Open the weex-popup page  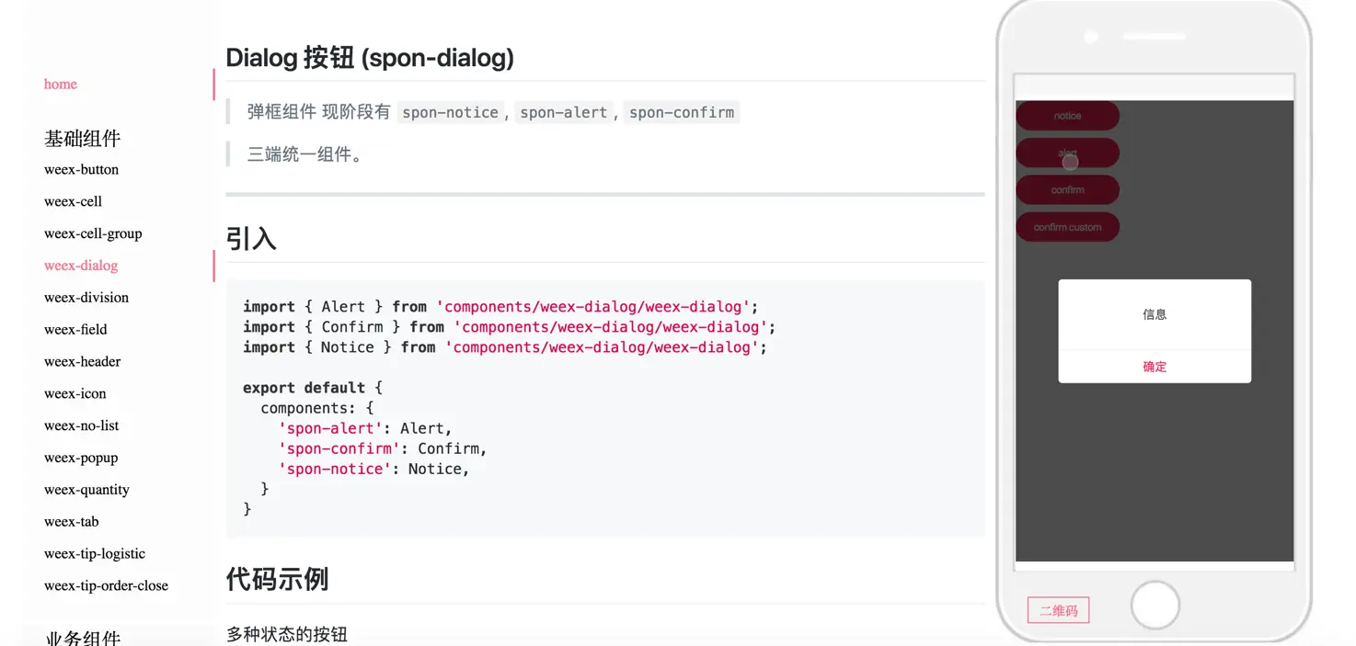(81, 459)
